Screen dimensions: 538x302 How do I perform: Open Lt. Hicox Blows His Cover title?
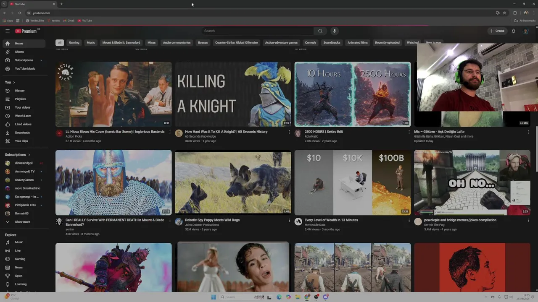(x=115, y=132)
